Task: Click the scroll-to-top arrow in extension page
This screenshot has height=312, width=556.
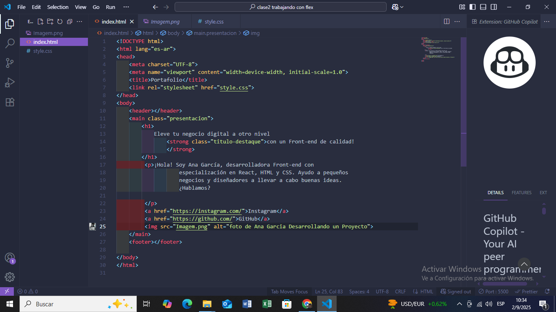Action: point(524,264)
